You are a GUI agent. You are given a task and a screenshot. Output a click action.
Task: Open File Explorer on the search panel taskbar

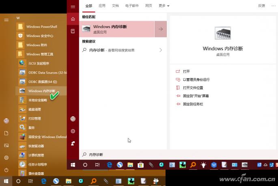tap(130, 165)
